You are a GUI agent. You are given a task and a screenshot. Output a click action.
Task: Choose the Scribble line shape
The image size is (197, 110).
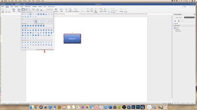coord(51,21)
